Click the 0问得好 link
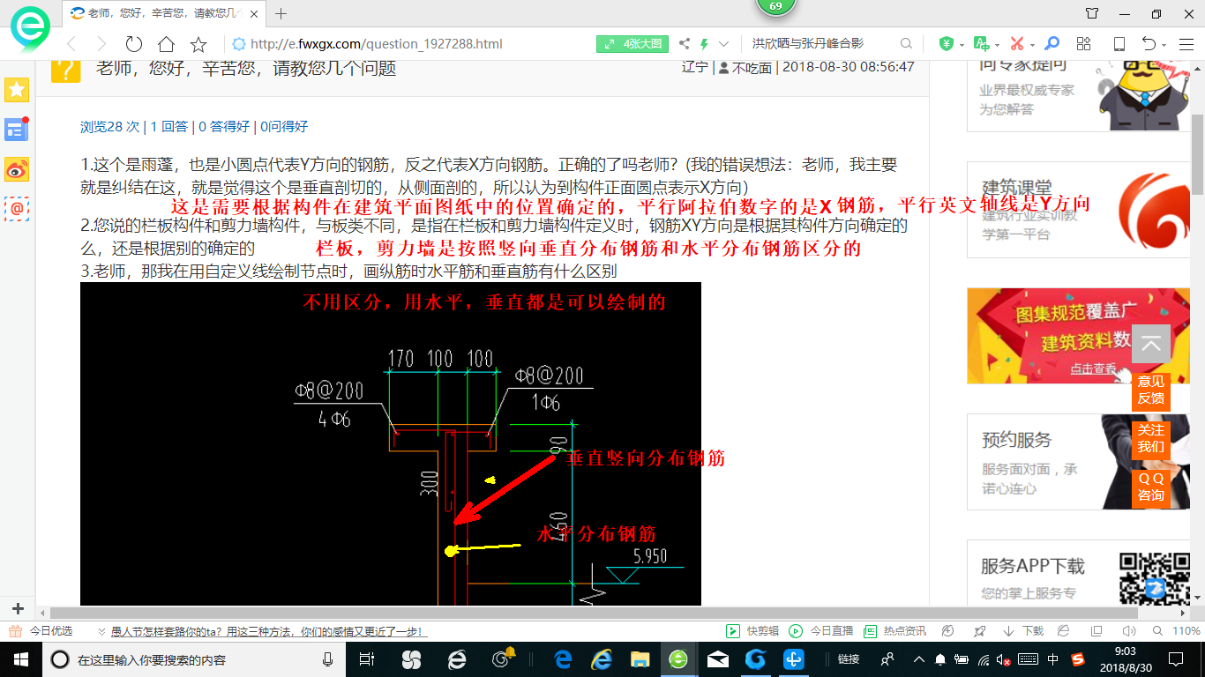 (x=284, y=126)
